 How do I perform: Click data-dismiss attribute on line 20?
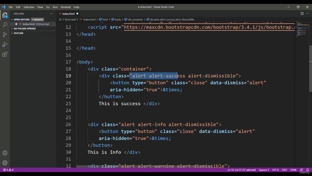(227, 83)
